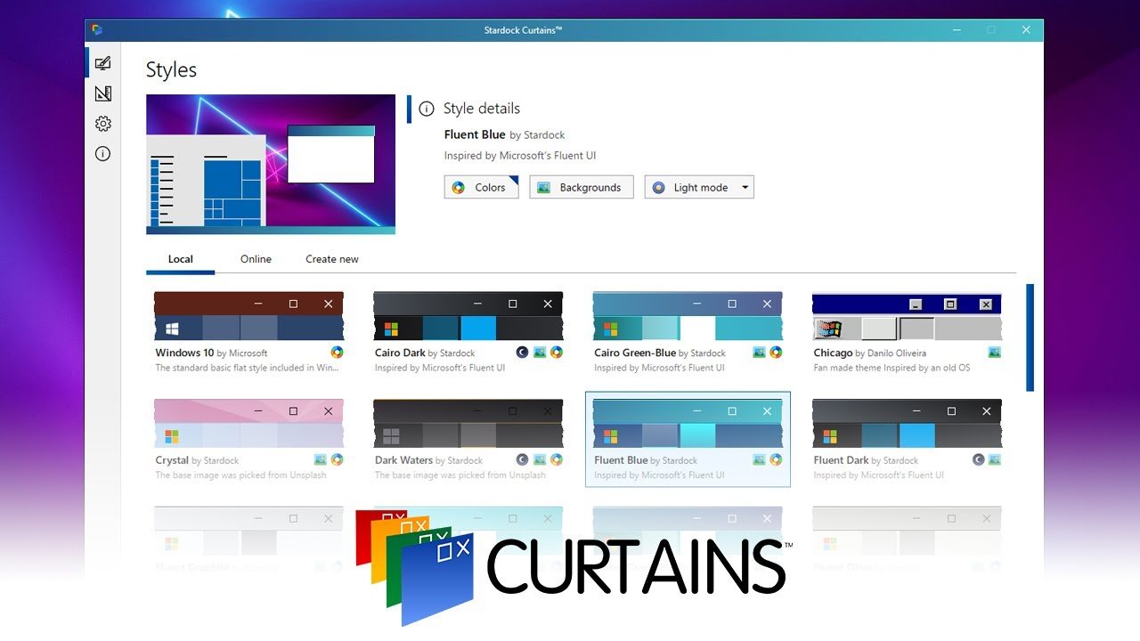1140x641 pixels.
Task: Click background image icon on Crystal style
Action: (320, 460)
